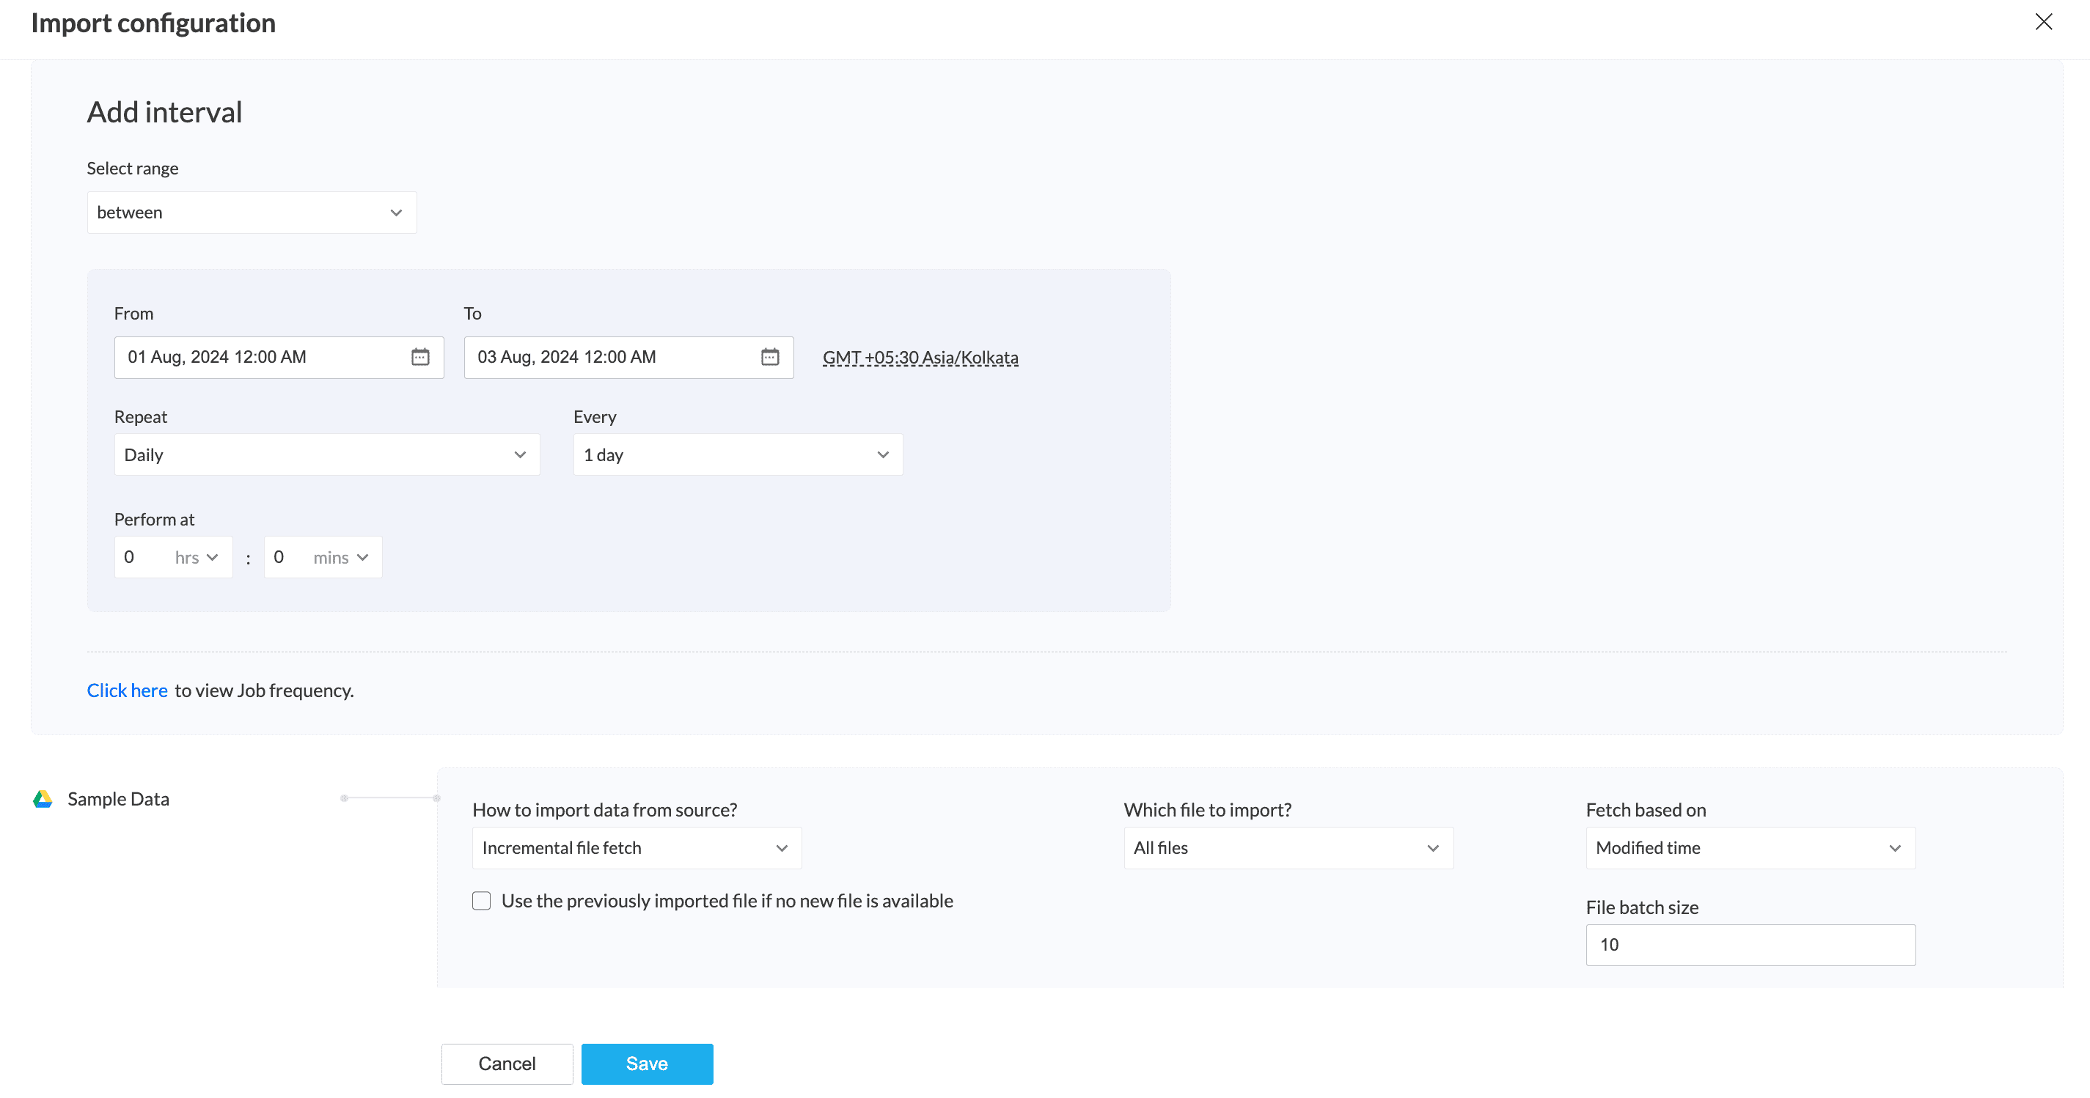The height and width of the screenshot is (1098, 2090).
Task: Open the Repeat Daily dropdown
Action: (x=326, y=455)
